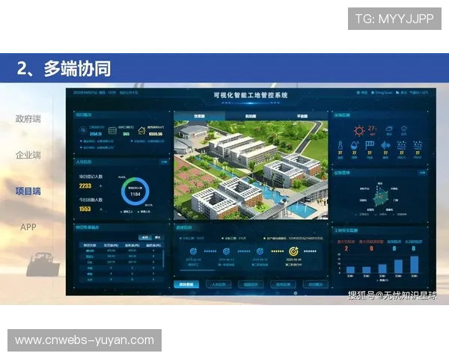Click the 人员信息 bottom navigation button
Viewport: 449px width, 359px height.
(x=219, y=284)
